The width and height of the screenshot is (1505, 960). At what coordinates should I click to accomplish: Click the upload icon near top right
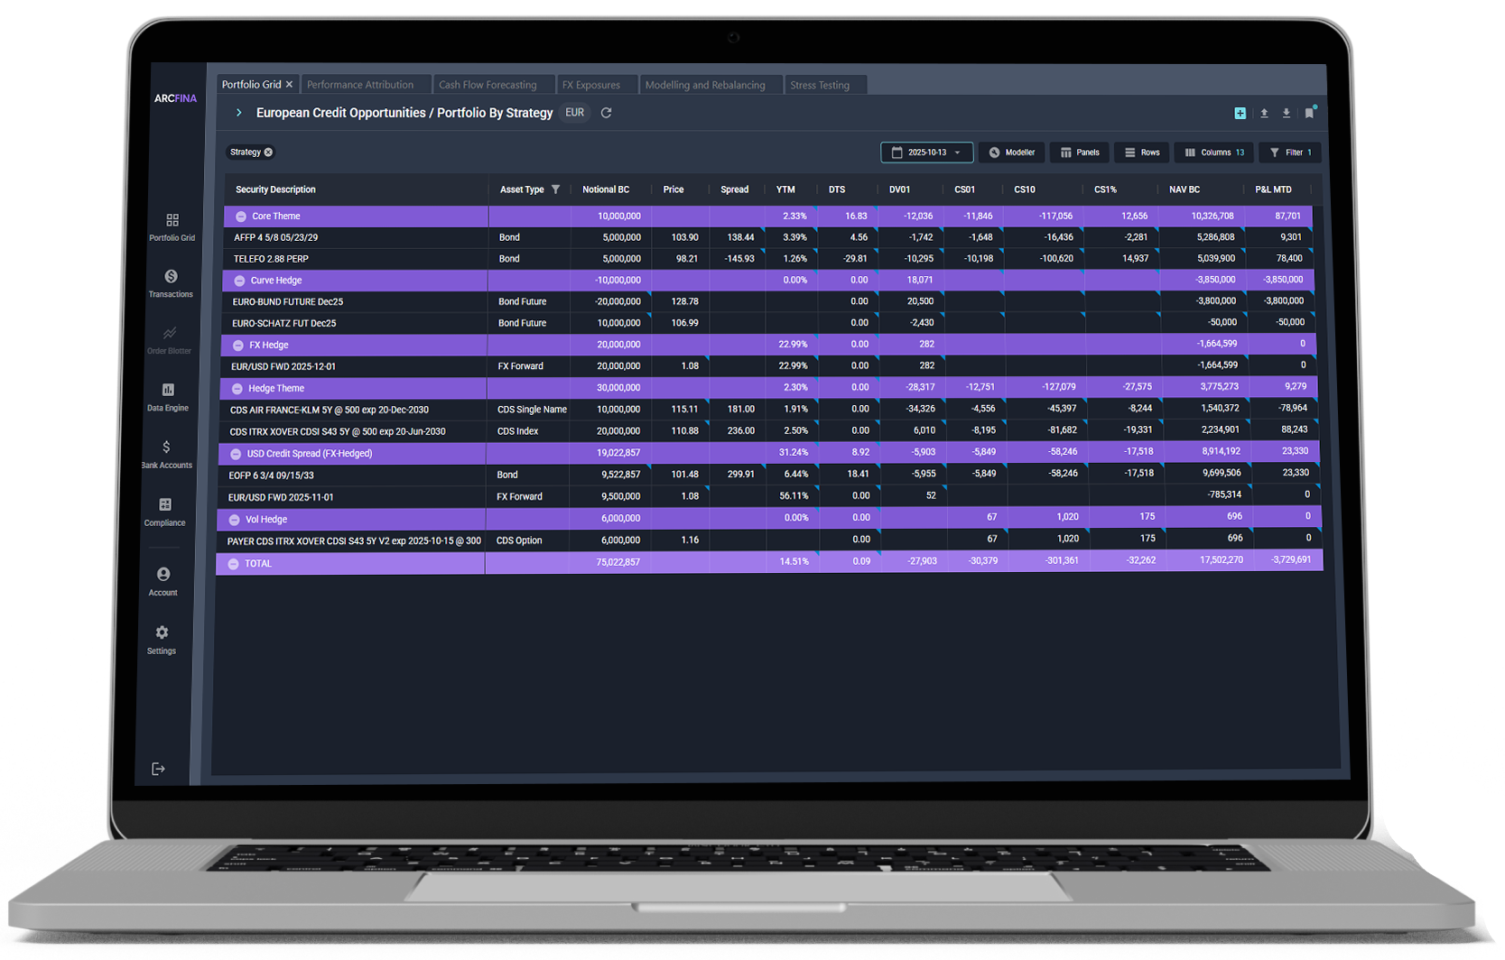point(1264,113)
